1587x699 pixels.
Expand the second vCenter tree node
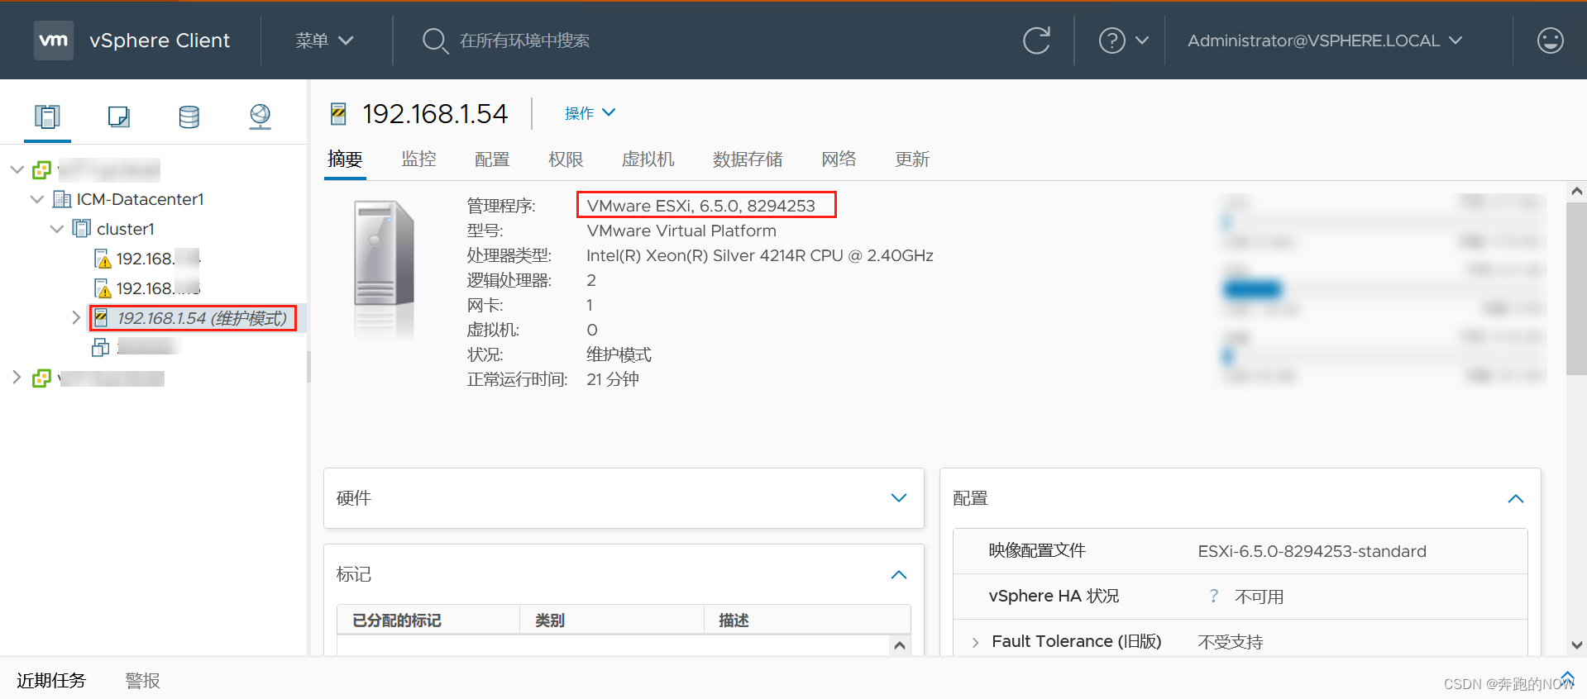click(x=17, y=378)
